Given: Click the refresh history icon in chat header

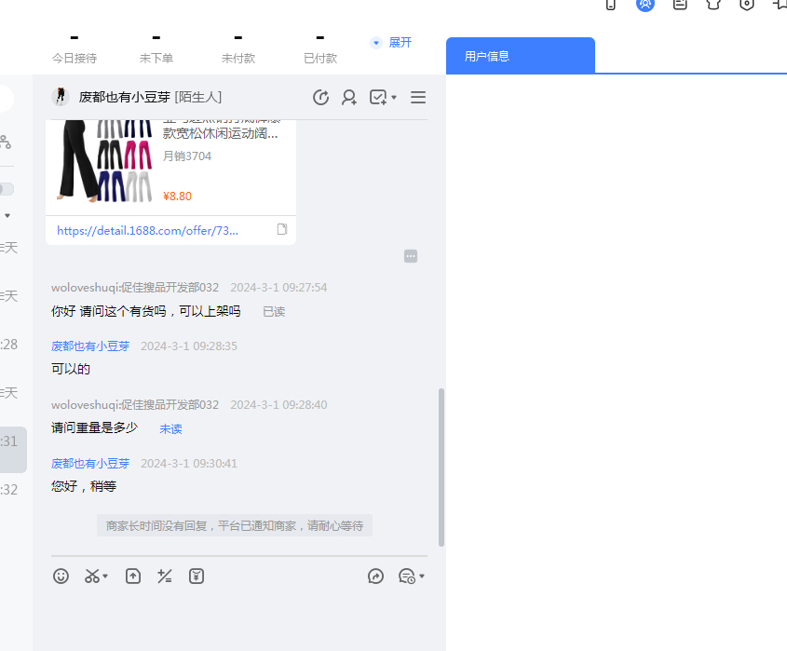Looking at the screenshot, I should (x=321, y=98).
